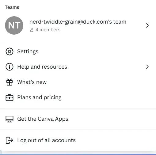The width and height of the screenshot is (156, 155).
Task: Click the Help and resources info icon
Action: [x=10, y=67]
